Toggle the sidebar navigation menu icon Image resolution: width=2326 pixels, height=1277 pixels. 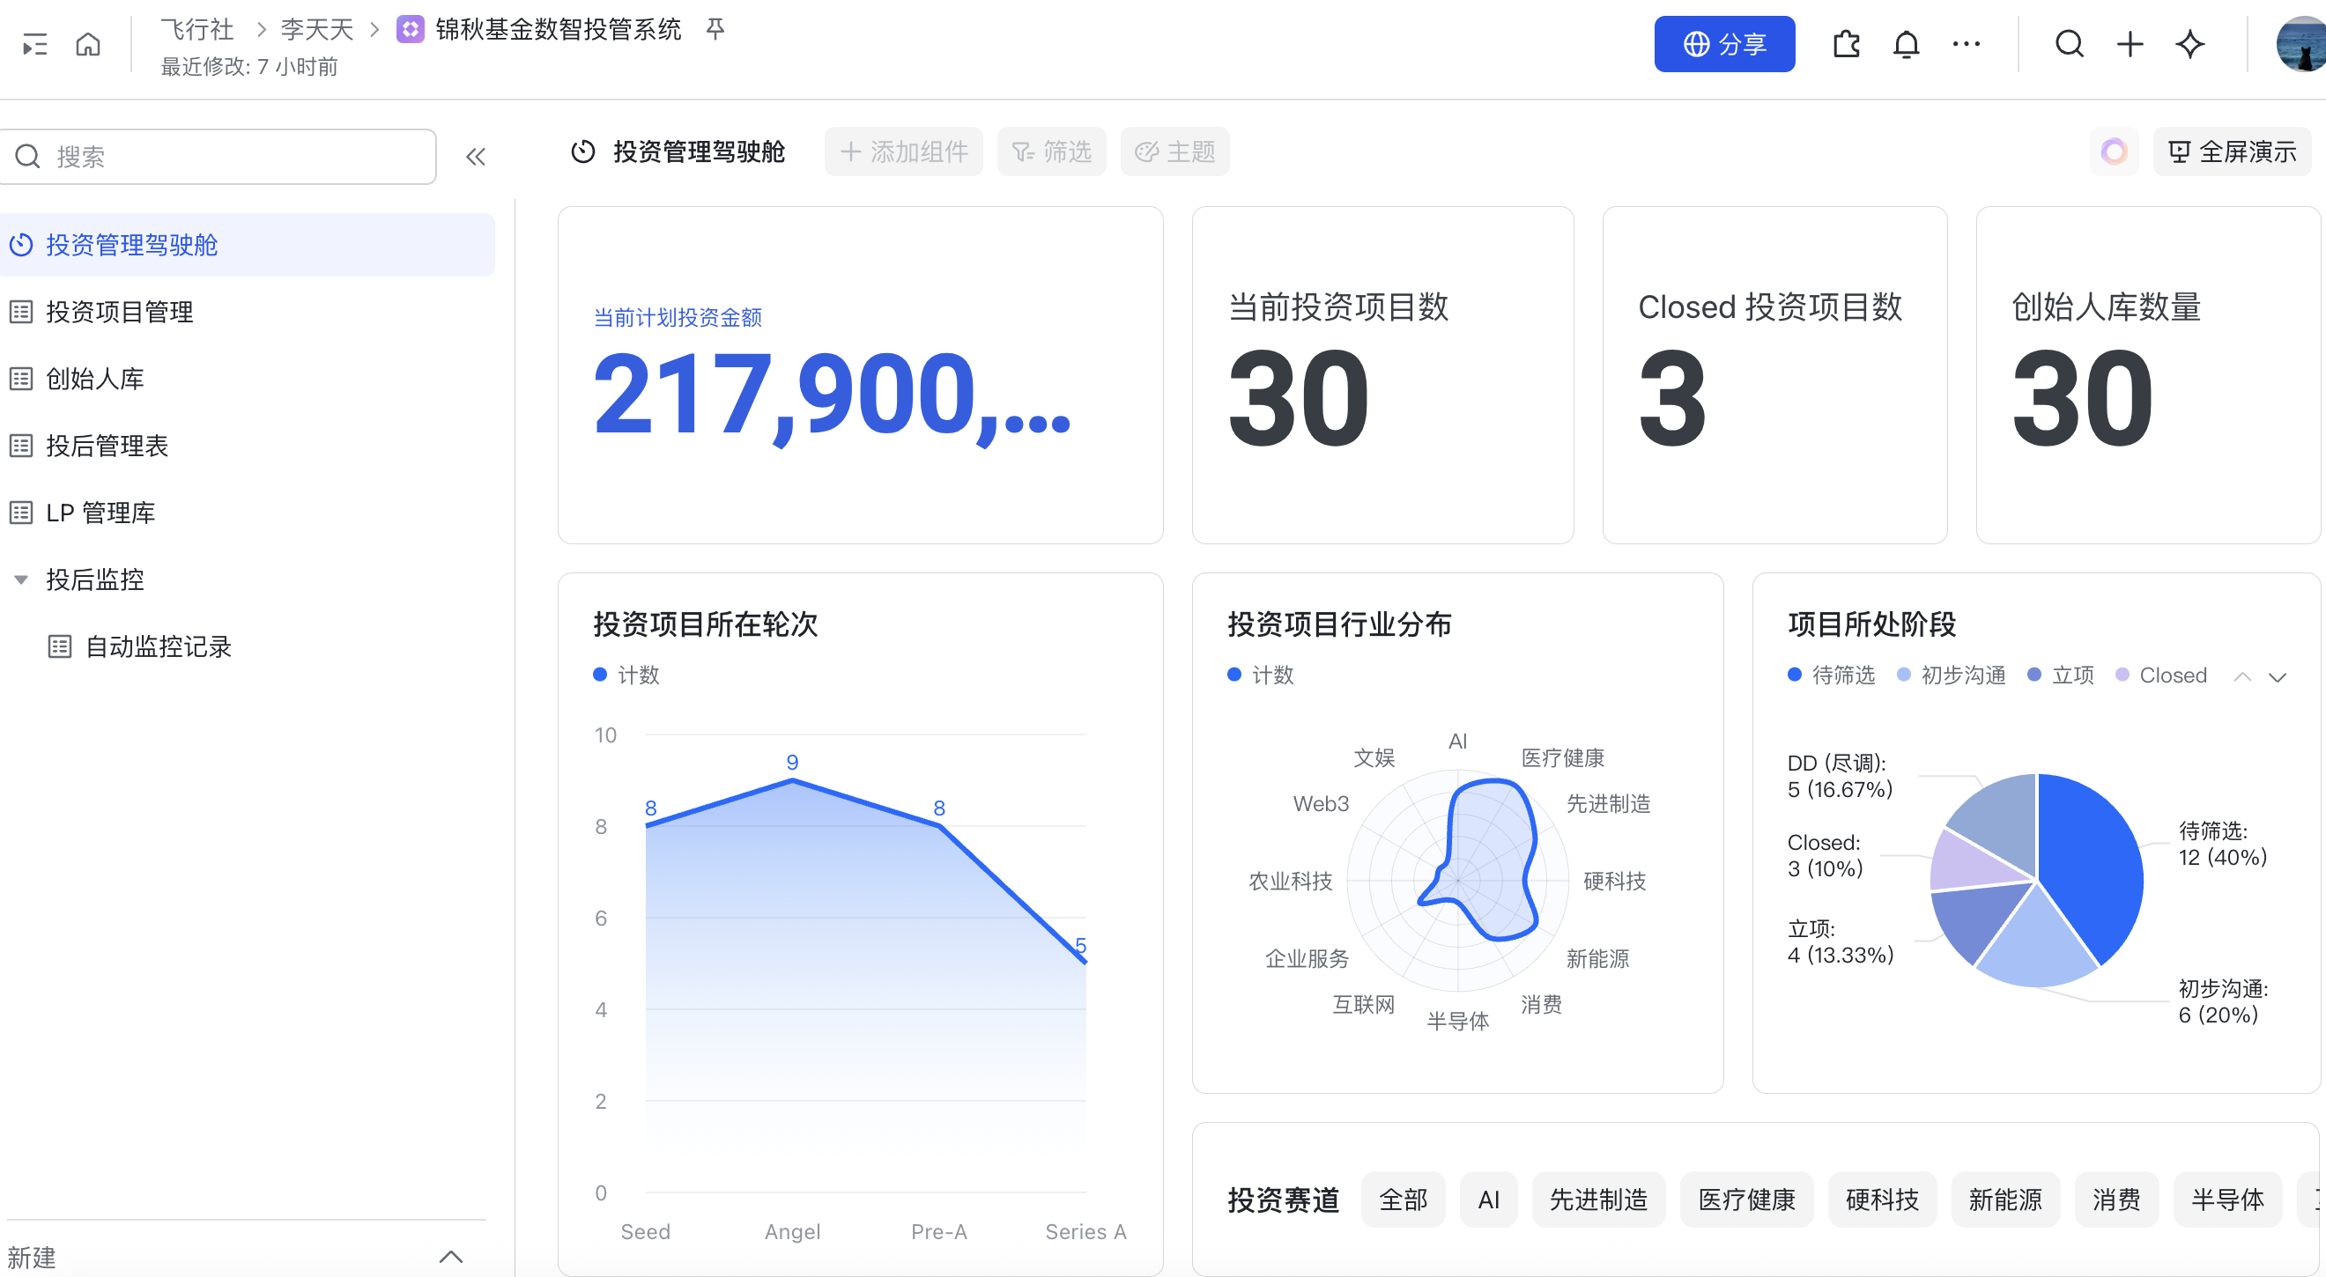click(34, 43)
